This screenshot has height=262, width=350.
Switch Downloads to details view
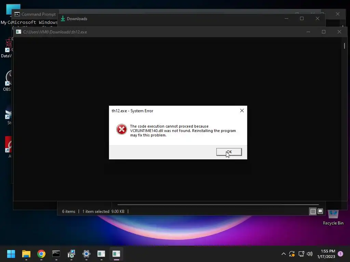click(313, 211)
